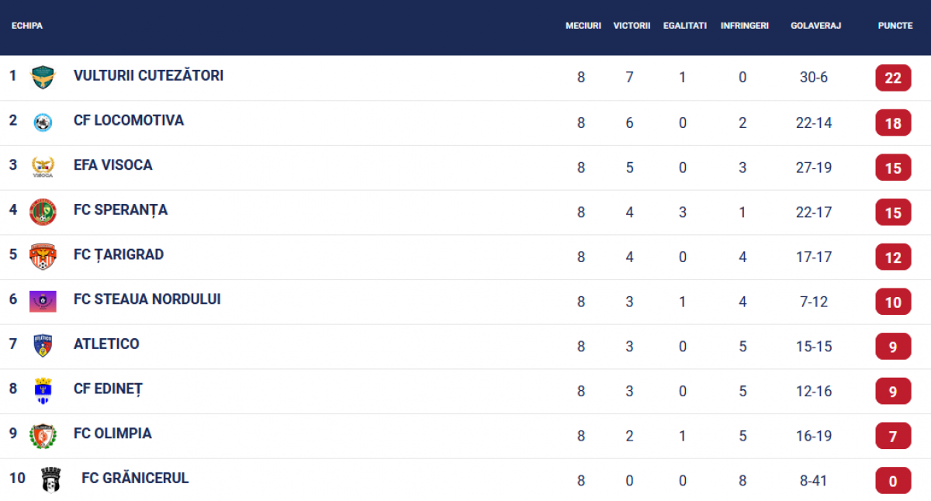The height and width of the screenshot is (501, 931).
Task: Click the CF Locomotiva team crest
Action: [x=43, y=122]
